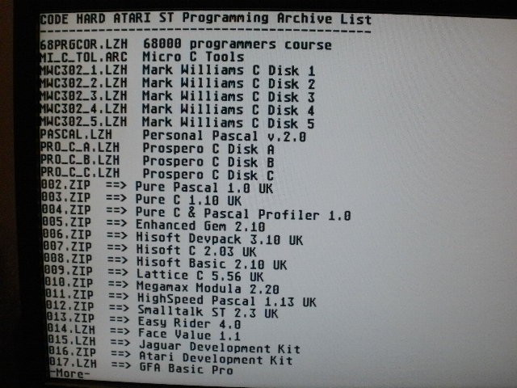Select the 006.ZIP file name

[x=67, y=234]
